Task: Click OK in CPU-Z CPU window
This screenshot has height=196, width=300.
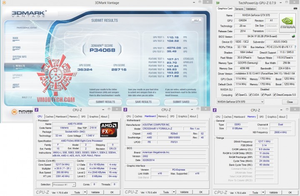Action: coord(112,192)
